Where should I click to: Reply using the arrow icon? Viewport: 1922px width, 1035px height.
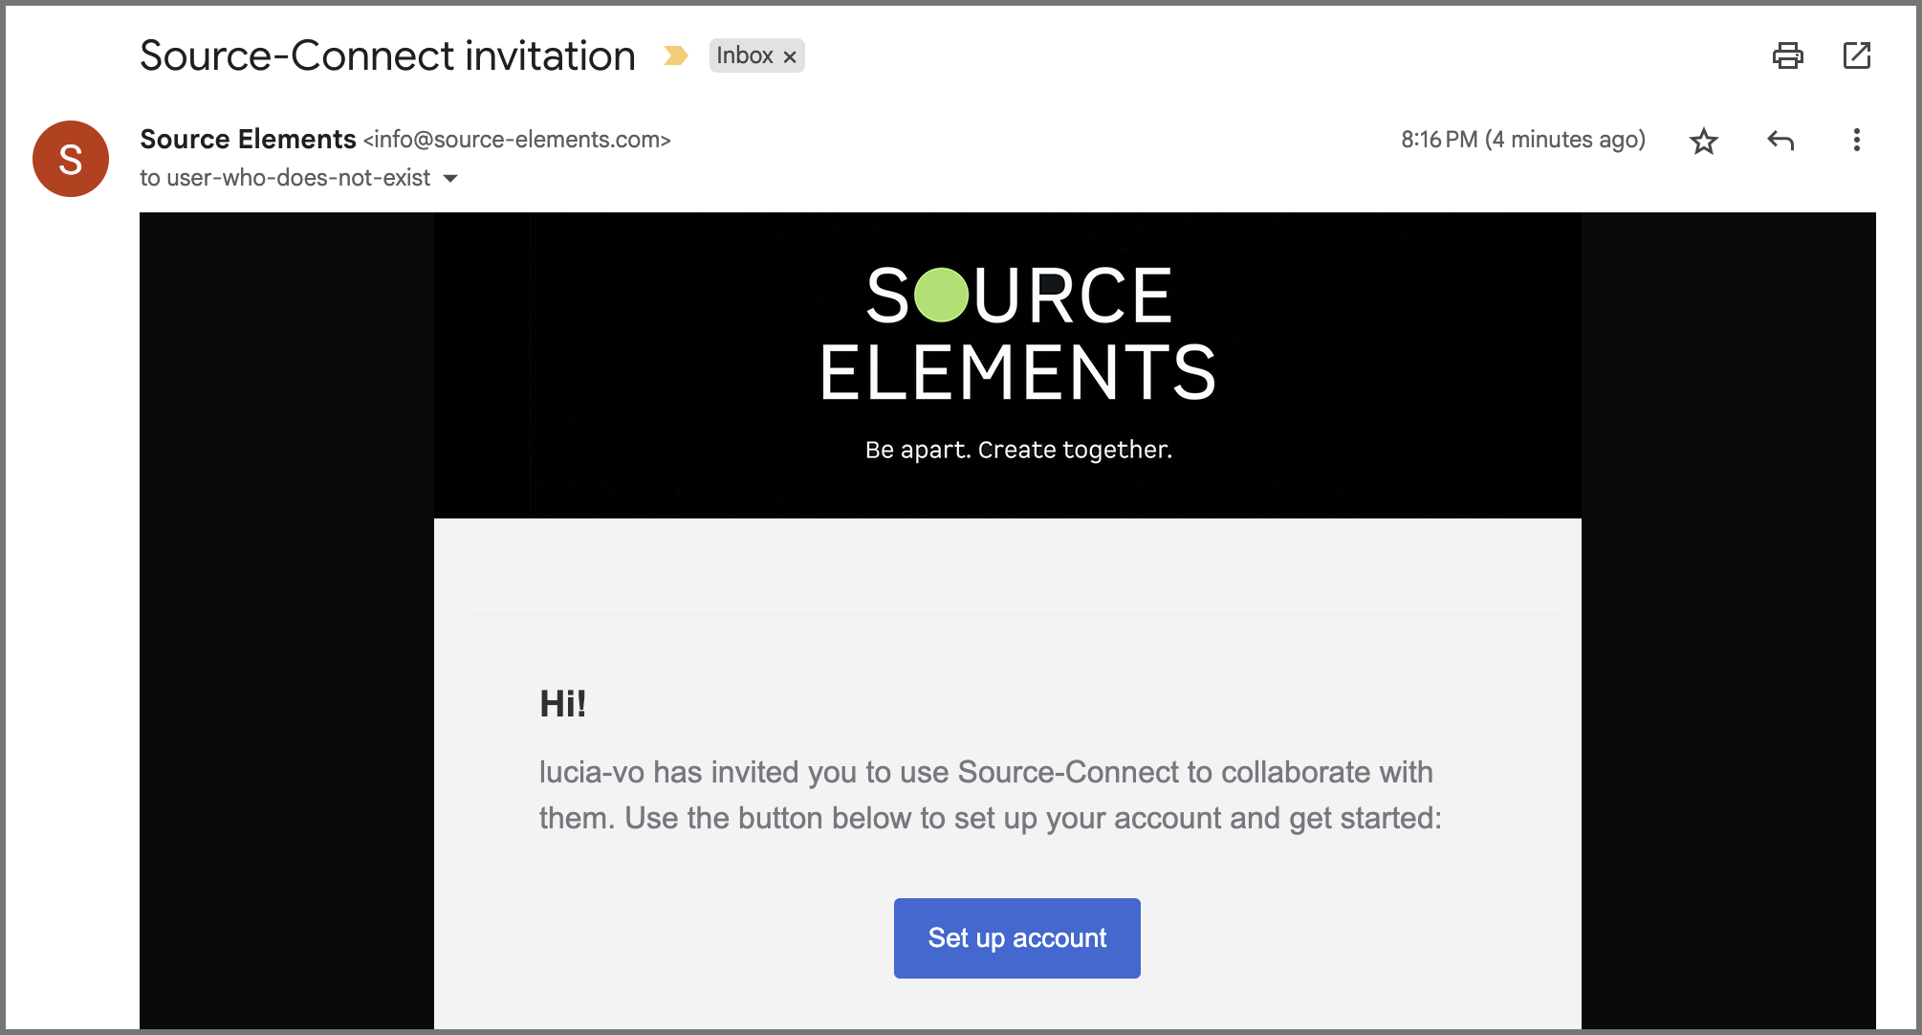1780,142
